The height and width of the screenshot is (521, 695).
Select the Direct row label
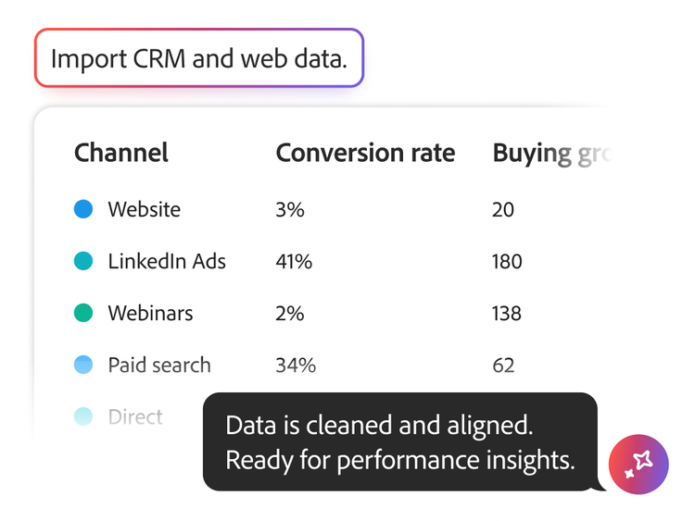pyautogui.click(x=135, y=417)
